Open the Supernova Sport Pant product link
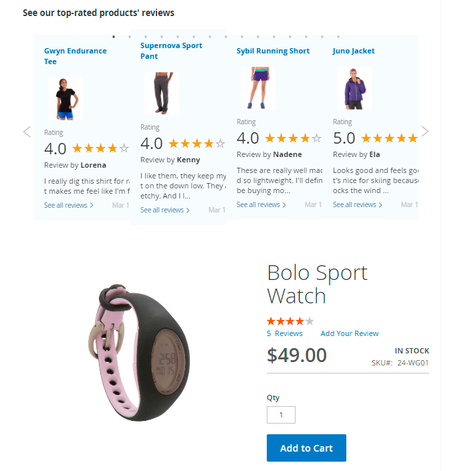458x471 pixels. pyautogui.click(x=171, y=51)
